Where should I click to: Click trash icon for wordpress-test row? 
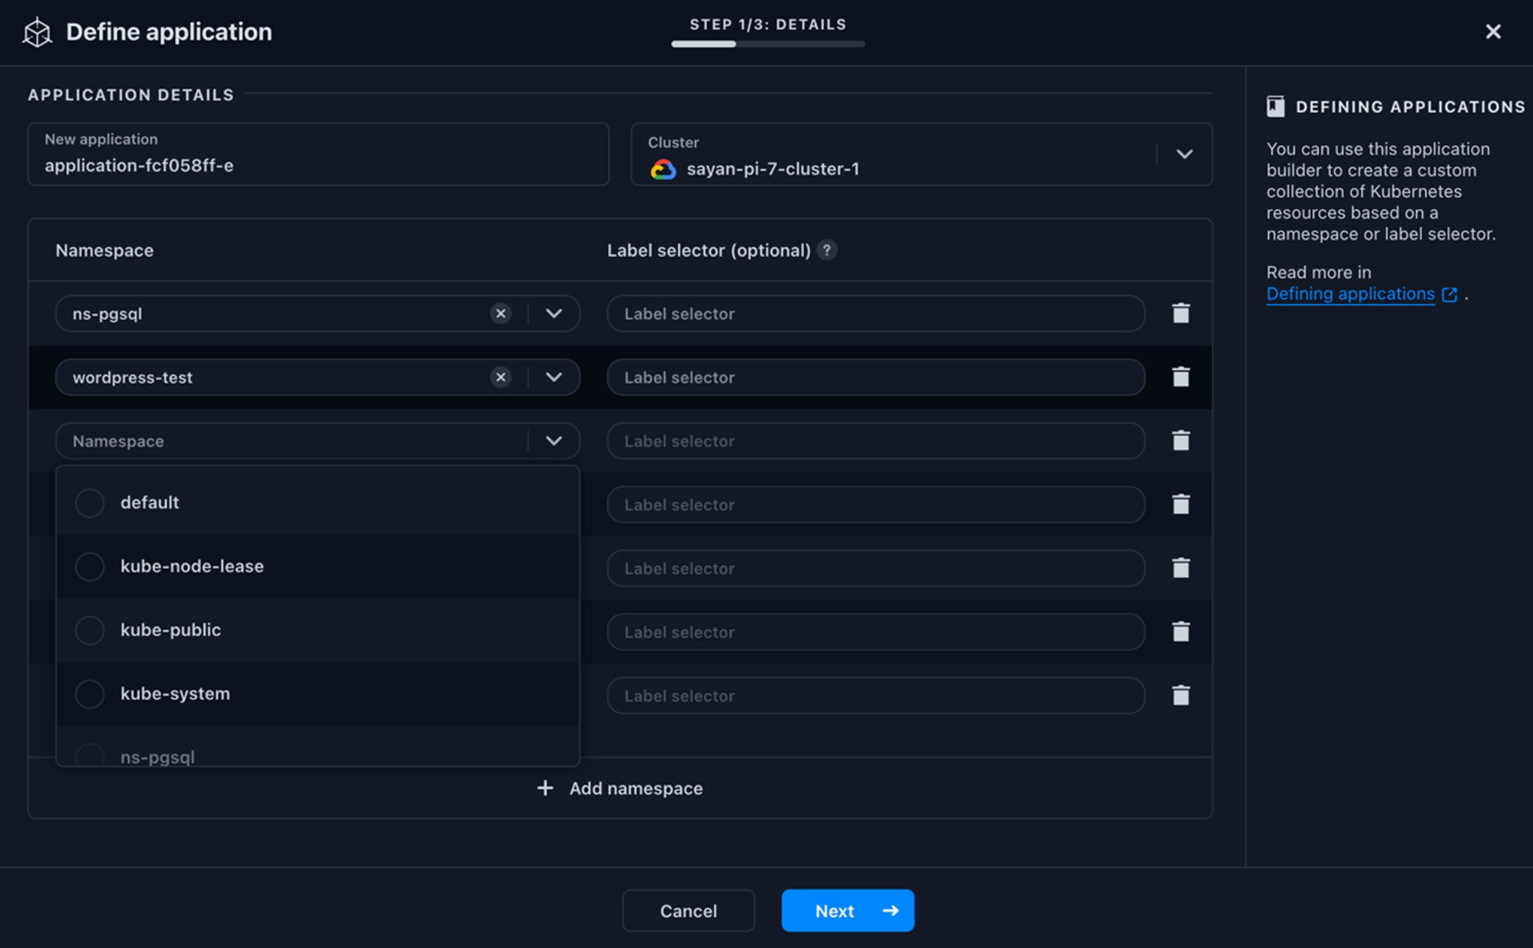(x=1180, y=377)
